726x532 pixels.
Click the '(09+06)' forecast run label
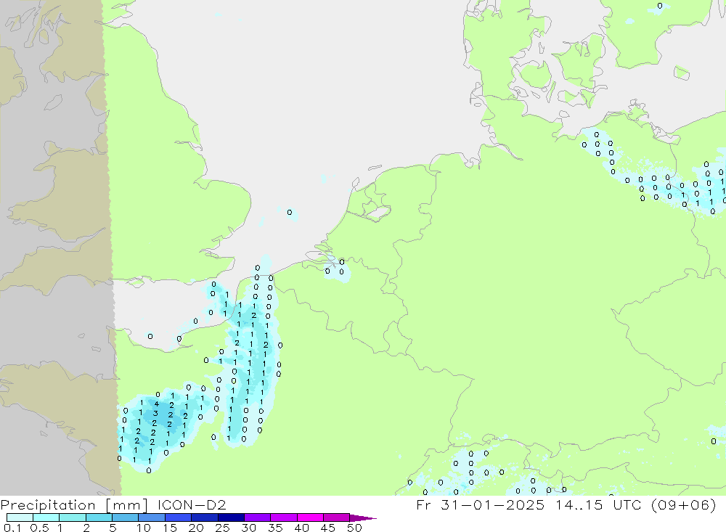tap(683, 504)
